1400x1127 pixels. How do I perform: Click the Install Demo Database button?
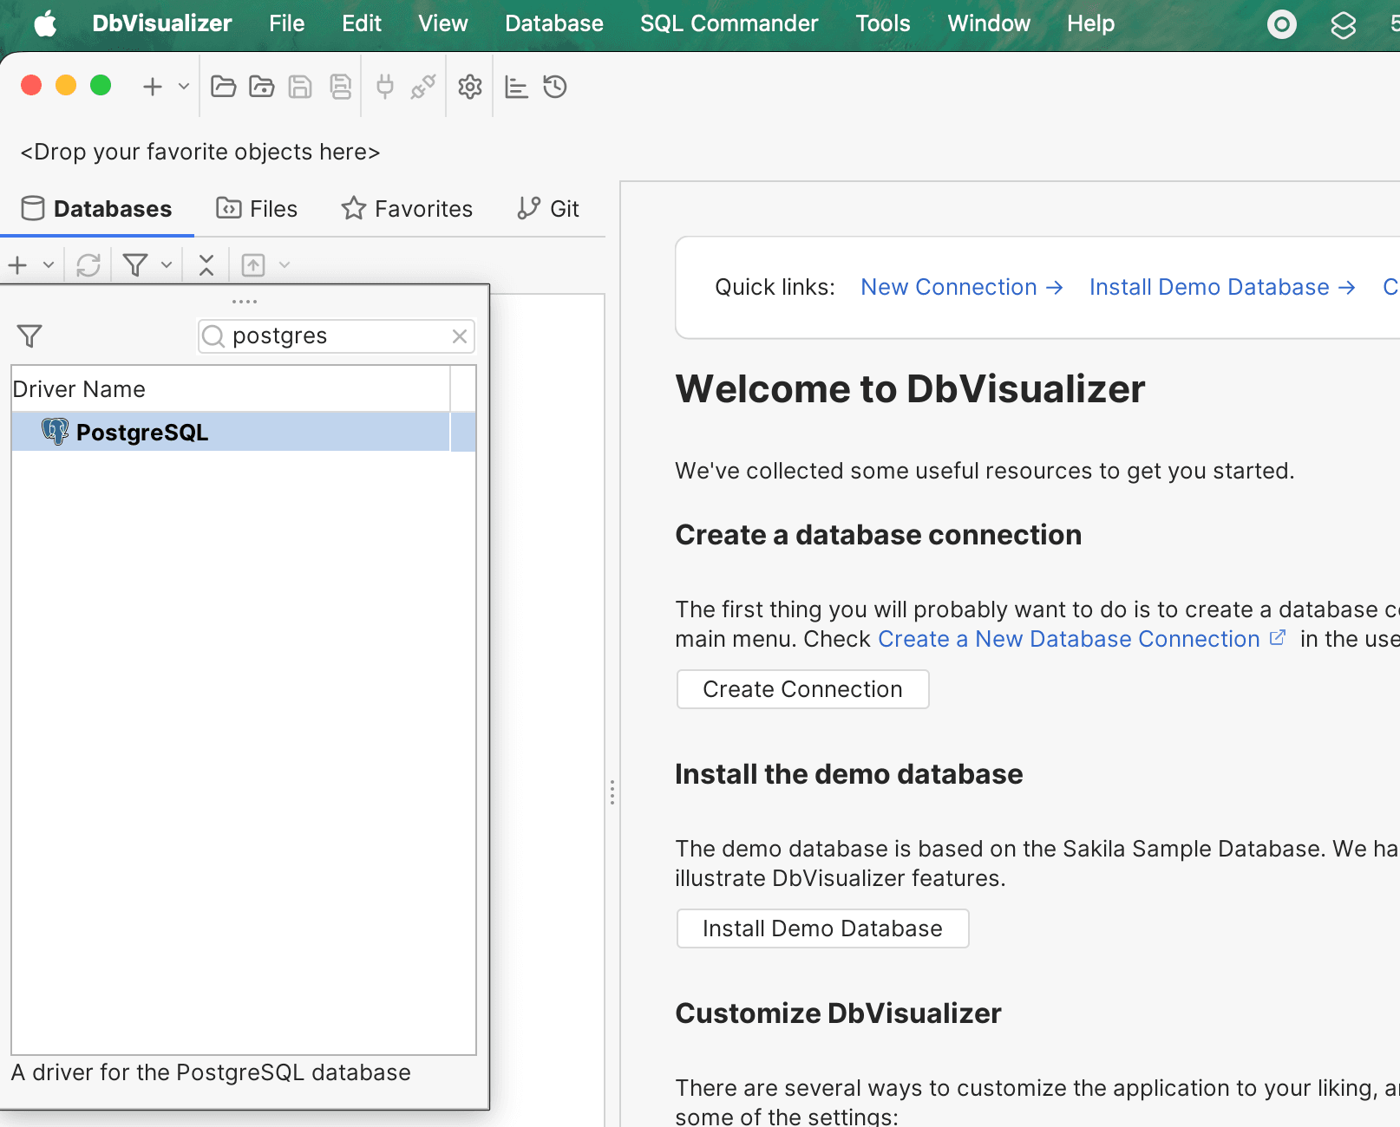[x=821, y=928]
